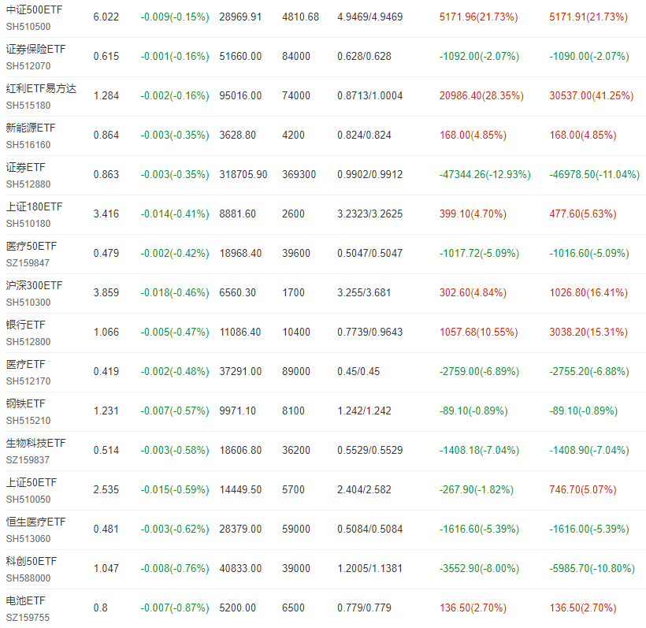646x628 pixels.
Task: Click holdings 4810.68
Action: click(300, 17)
